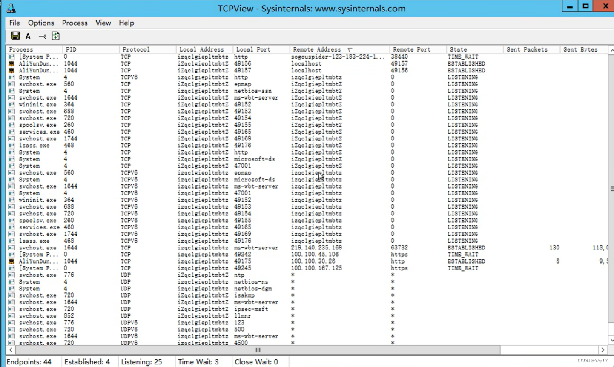The image size is (614, 367).
Task: Click the local port 'llmnr' cell
Action: [243, 316]
